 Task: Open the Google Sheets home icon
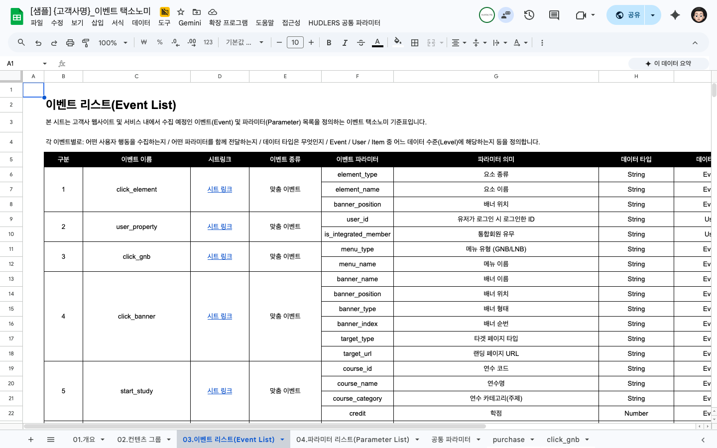pos(17,16)
